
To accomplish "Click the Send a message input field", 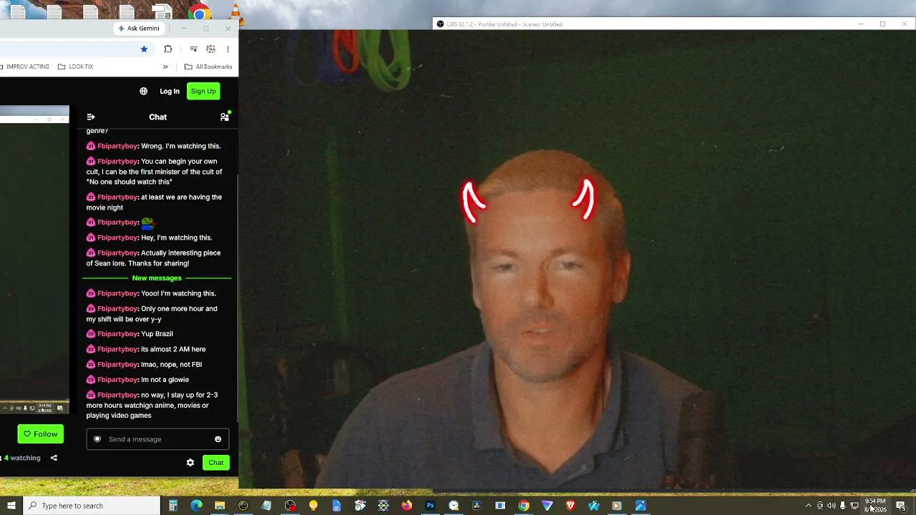I will pos(157,439).
